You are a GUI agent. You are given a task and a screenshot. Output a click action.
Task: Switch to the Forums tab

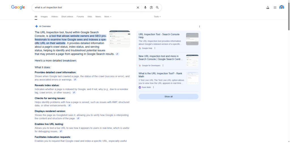pyautogui.click(x=80, y=17)
